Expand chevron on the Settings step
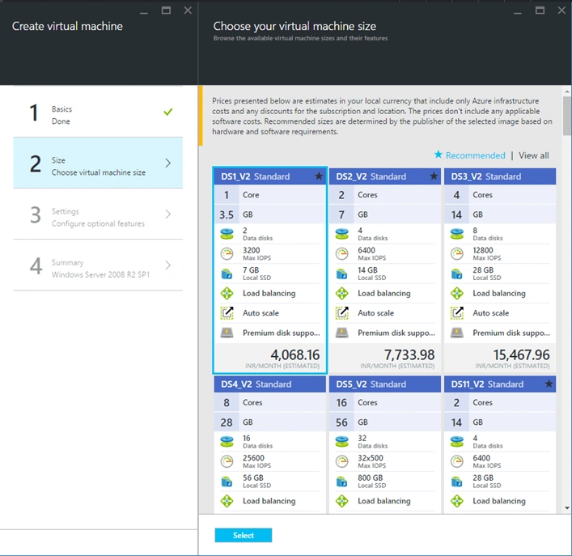The image size is (572, 556). [167, 214]
